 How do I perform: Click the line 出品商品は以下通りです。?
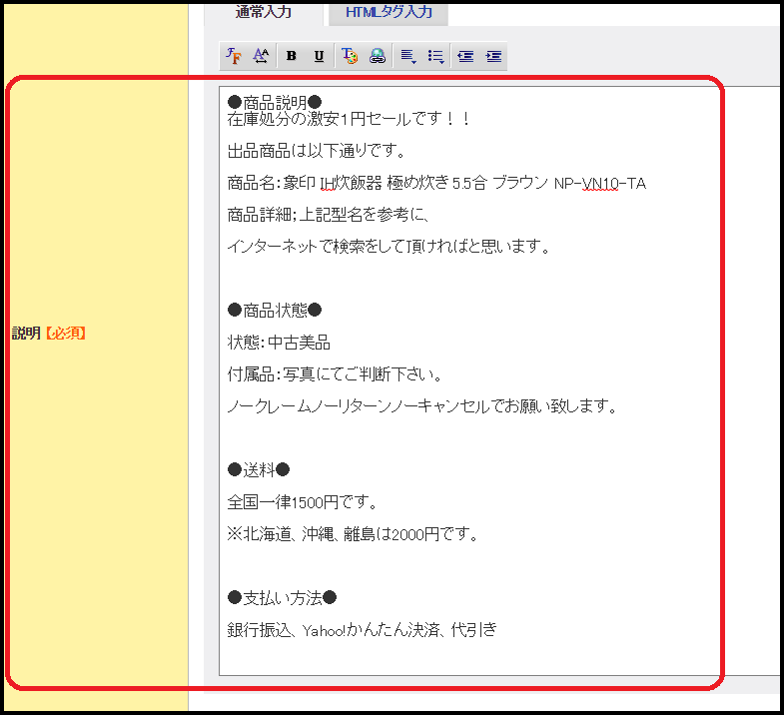pos(316,151)
